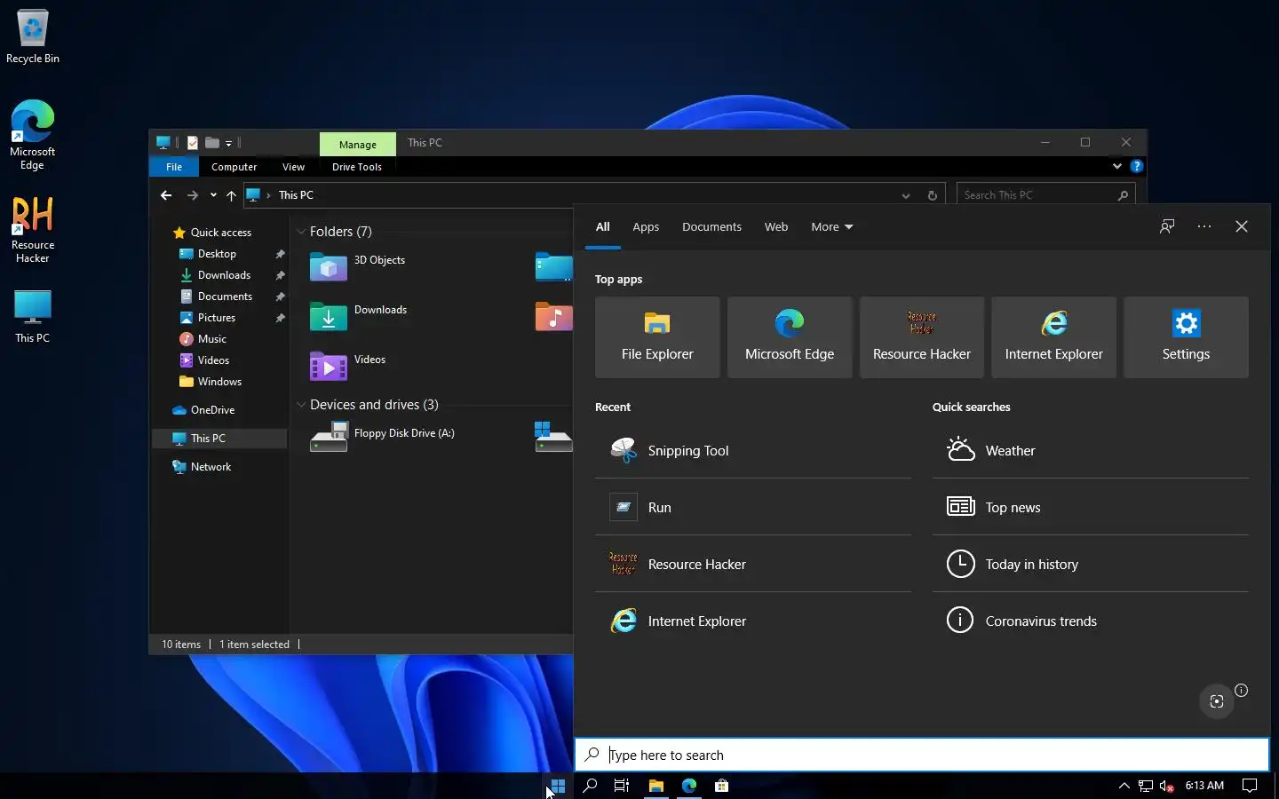Open Today in history quick search
This screenshot has height=799, width=1279.
pyautogui.click(x=1091, y=564)
